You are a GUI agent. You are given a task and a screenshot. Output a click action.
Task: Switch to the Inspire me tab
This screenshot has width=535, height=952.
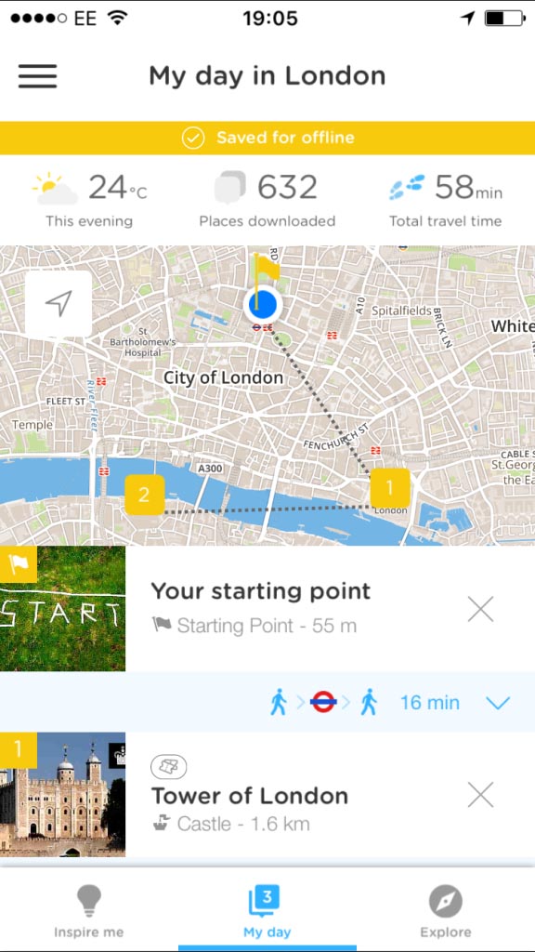tap(88, 911)
